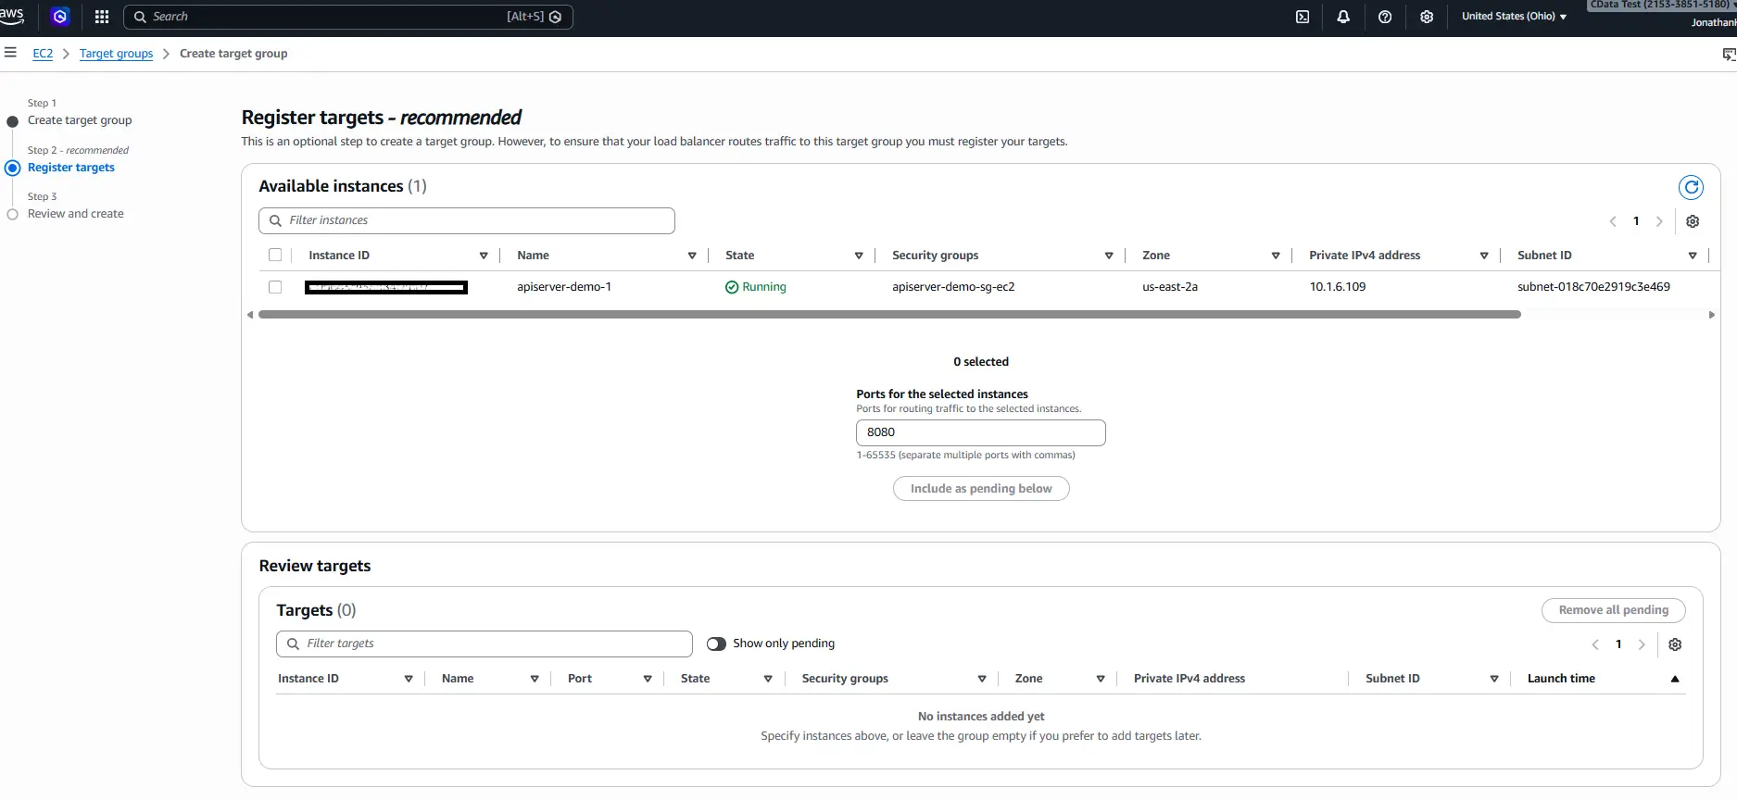This screenshot has height=800, width=1737.
Task: Open the Target groups breadcrumb link
Action: click(x=116, y=54)
